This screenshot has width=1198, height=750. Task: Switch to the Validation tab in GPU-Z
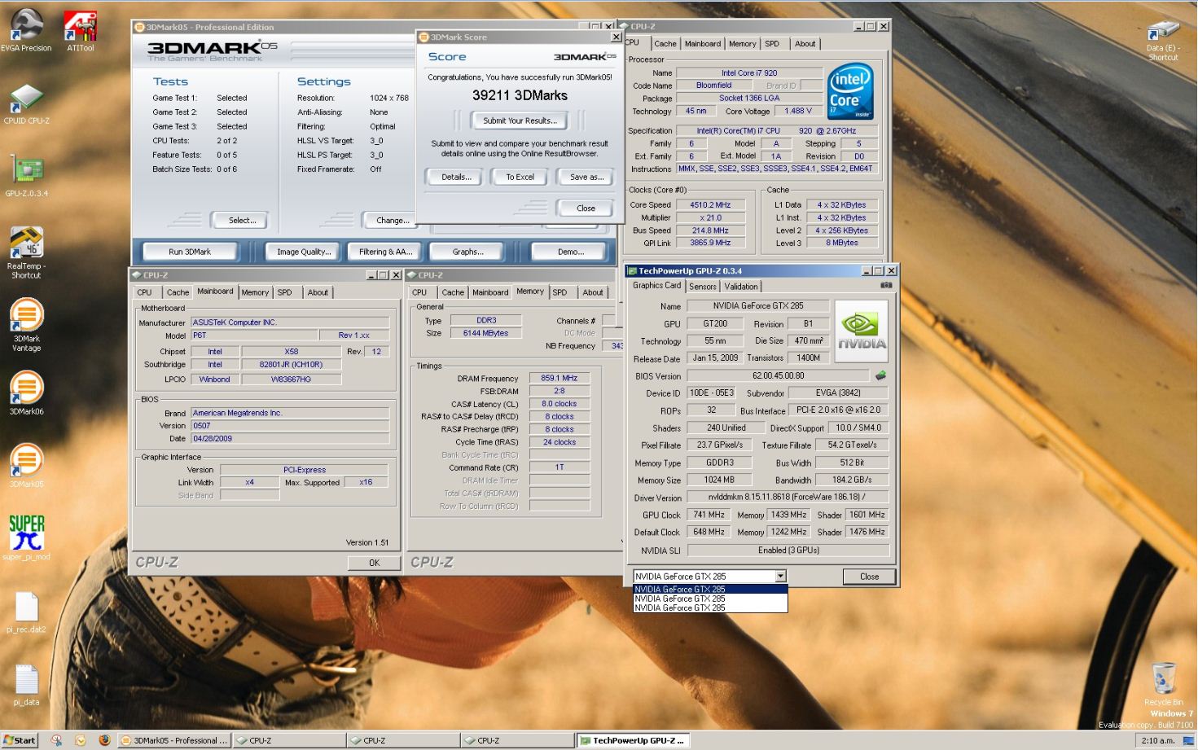point(741,287)
